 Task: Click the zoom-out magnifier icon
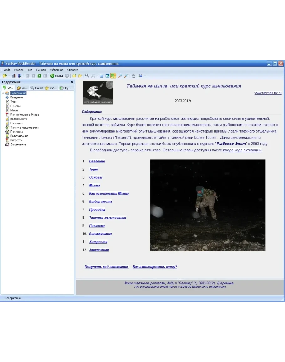click(x=126, y=76)
